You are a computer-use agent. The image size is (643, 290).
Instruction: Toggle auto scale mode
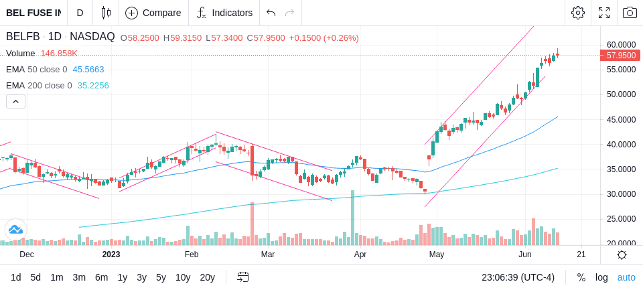pyautogui.click(x=626, y=277)
